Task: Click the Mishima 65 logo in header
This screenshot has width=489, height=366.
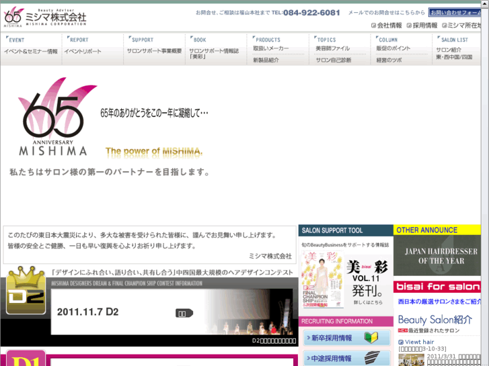Action: tap(44, 17)
